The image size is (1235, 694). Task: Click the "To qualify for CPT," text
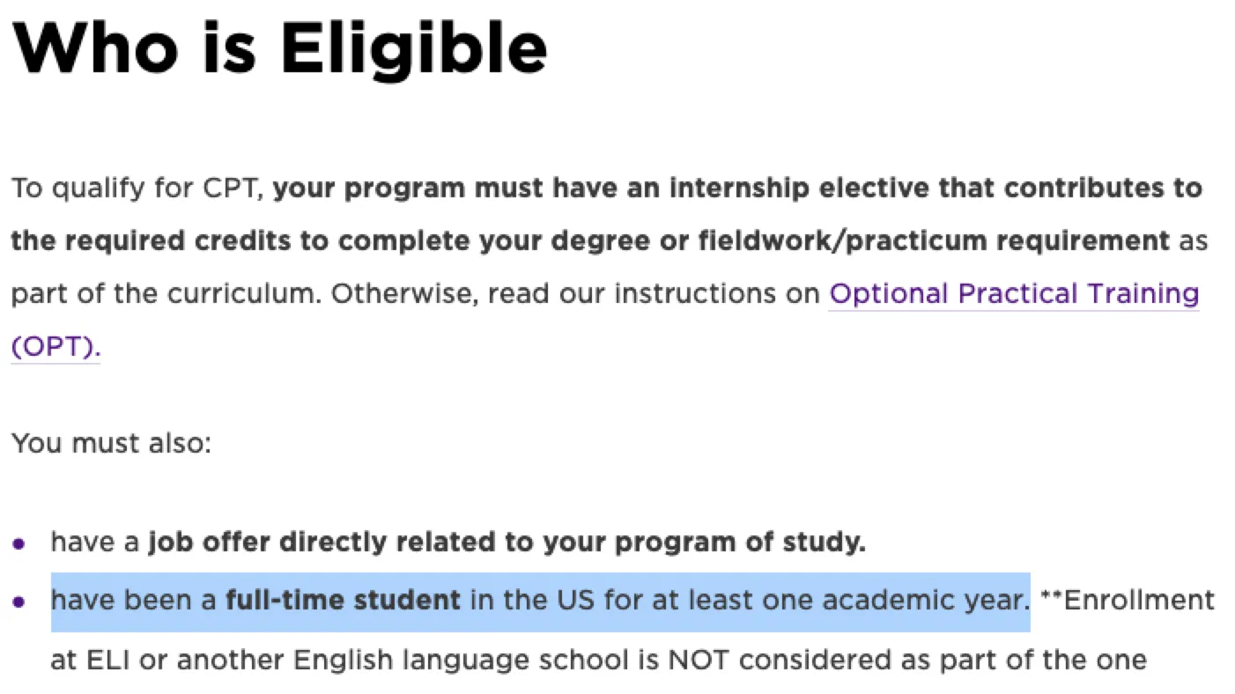point(137,188)
